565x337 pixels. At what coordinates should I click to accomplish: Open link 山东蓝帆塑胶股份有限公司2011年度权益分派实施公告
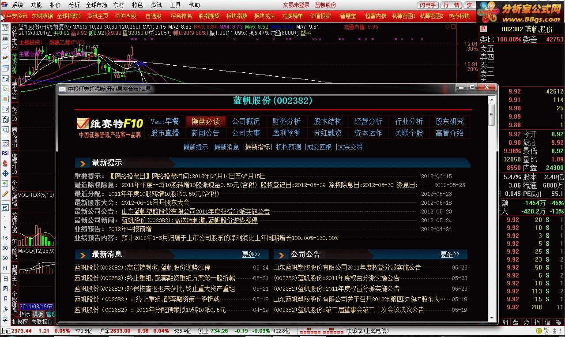(x=196, y=212)
